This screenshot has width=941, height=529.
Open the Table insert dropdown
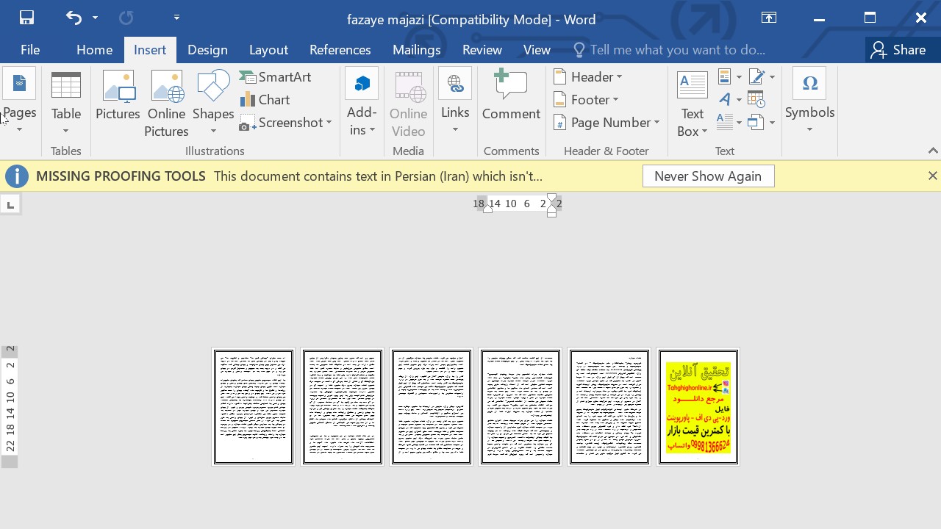[x=66, y=103]
